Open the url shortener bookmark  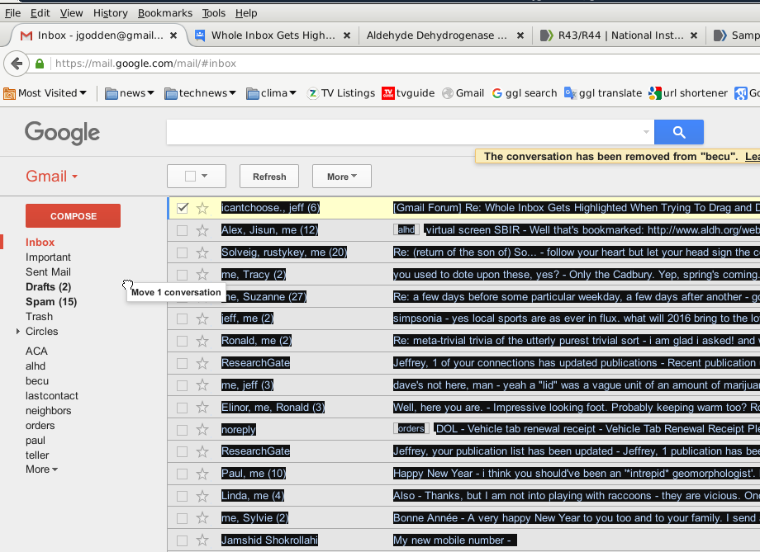click(x=688, y=93)
